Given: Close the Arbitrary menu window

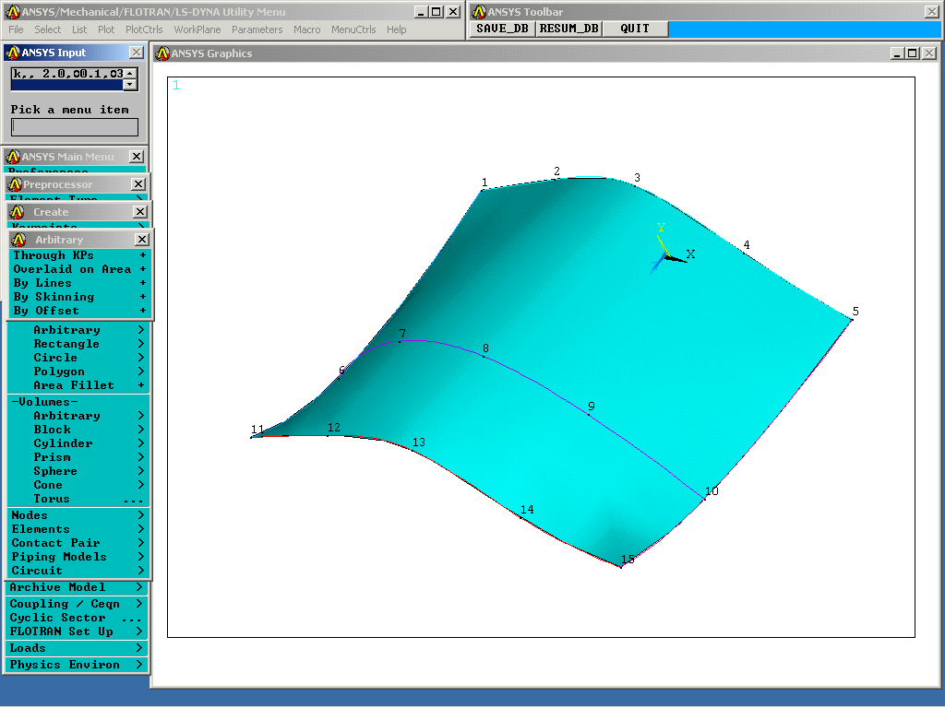Looking at the screenshot, I should coord(141,240).
